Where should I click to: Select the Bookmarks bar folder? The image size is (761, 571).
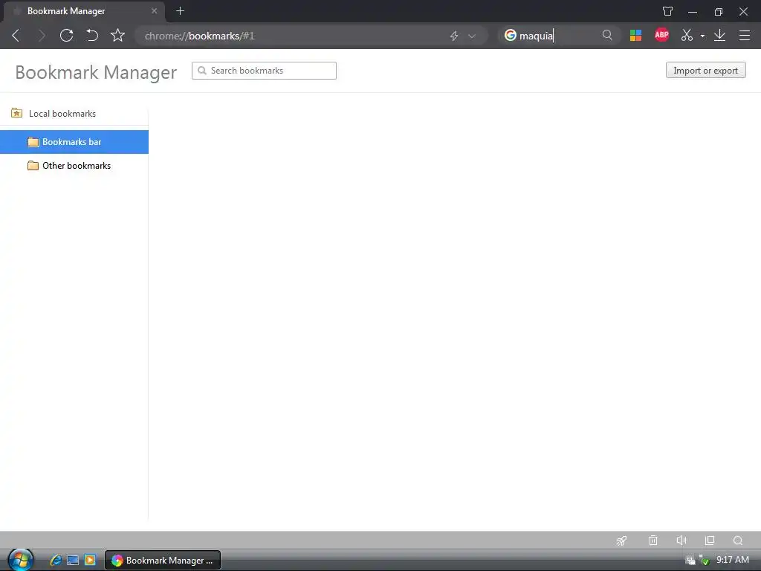click(x=74, y=142)
